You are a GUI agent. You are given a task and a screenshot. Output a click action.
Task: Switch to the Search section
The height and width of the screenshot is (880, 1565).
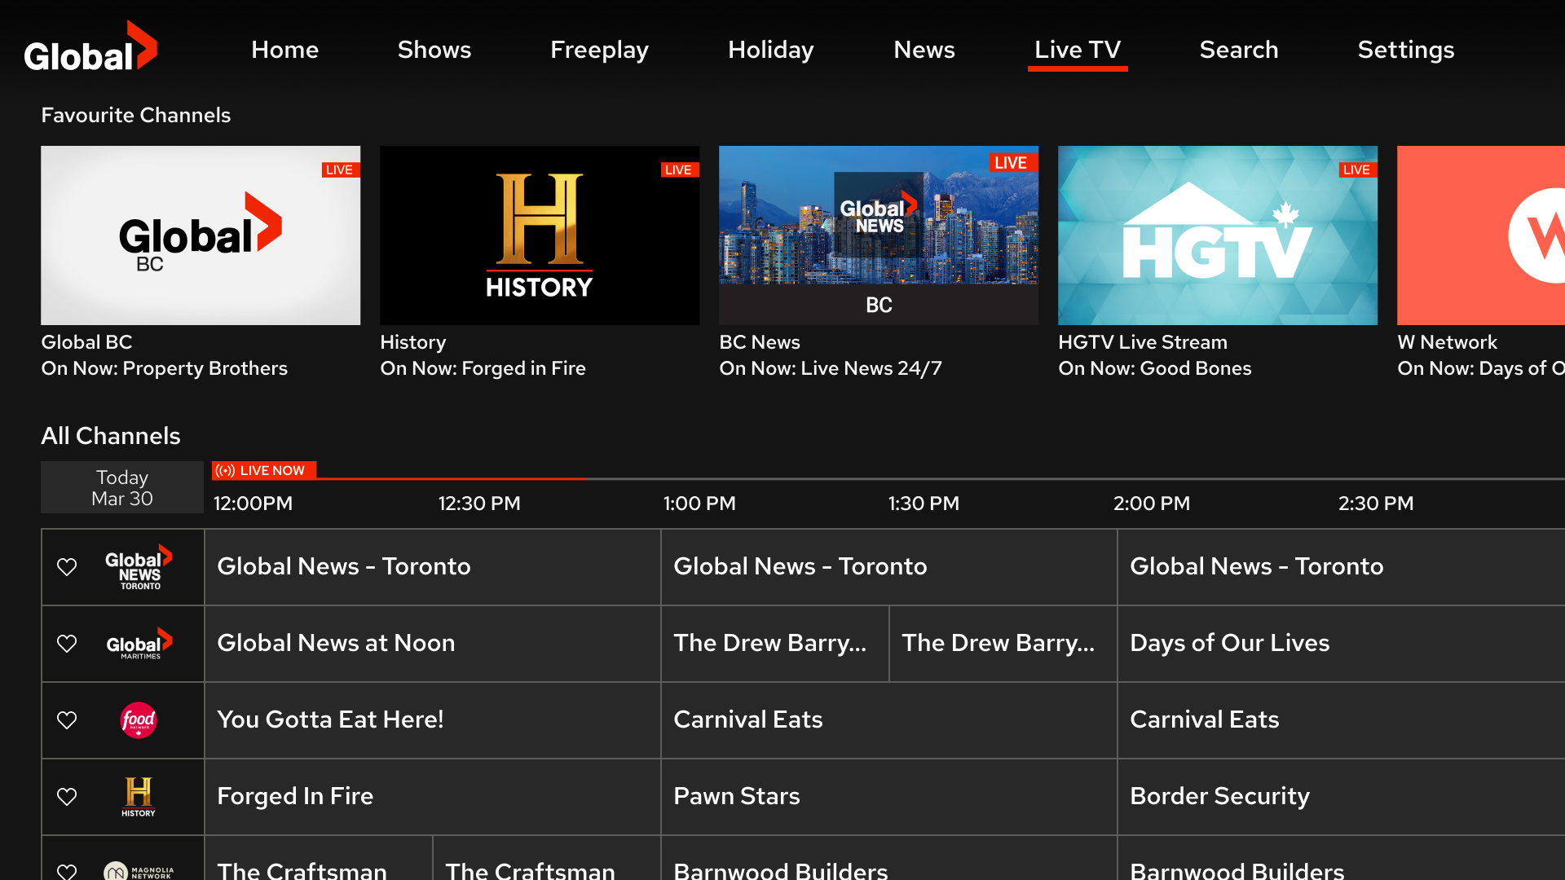1238,49
